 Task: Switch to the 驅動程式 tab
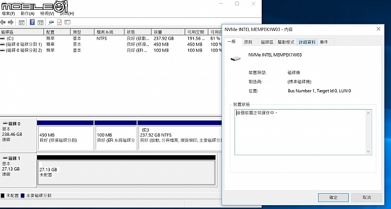pos(286,42)
